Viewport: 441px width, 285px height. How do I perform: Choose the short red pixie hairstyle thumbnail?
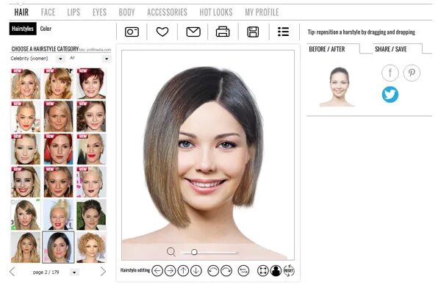coord(91,84)
